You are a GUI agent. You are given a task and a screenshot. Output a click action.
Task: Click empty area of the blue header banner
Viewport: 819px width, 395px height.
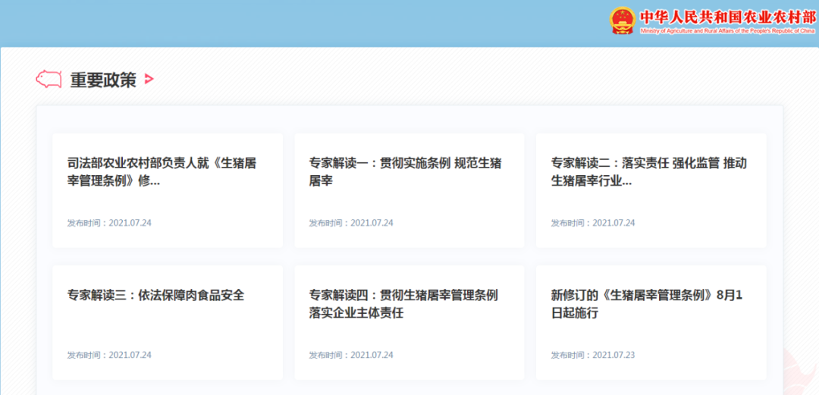point(303,23)
